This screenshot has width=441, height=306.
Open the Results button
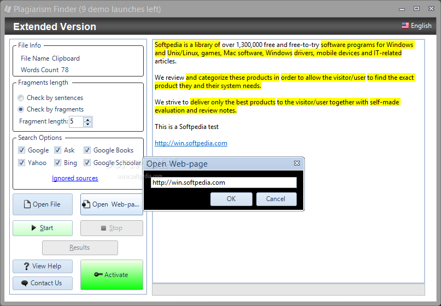[80, 248]
